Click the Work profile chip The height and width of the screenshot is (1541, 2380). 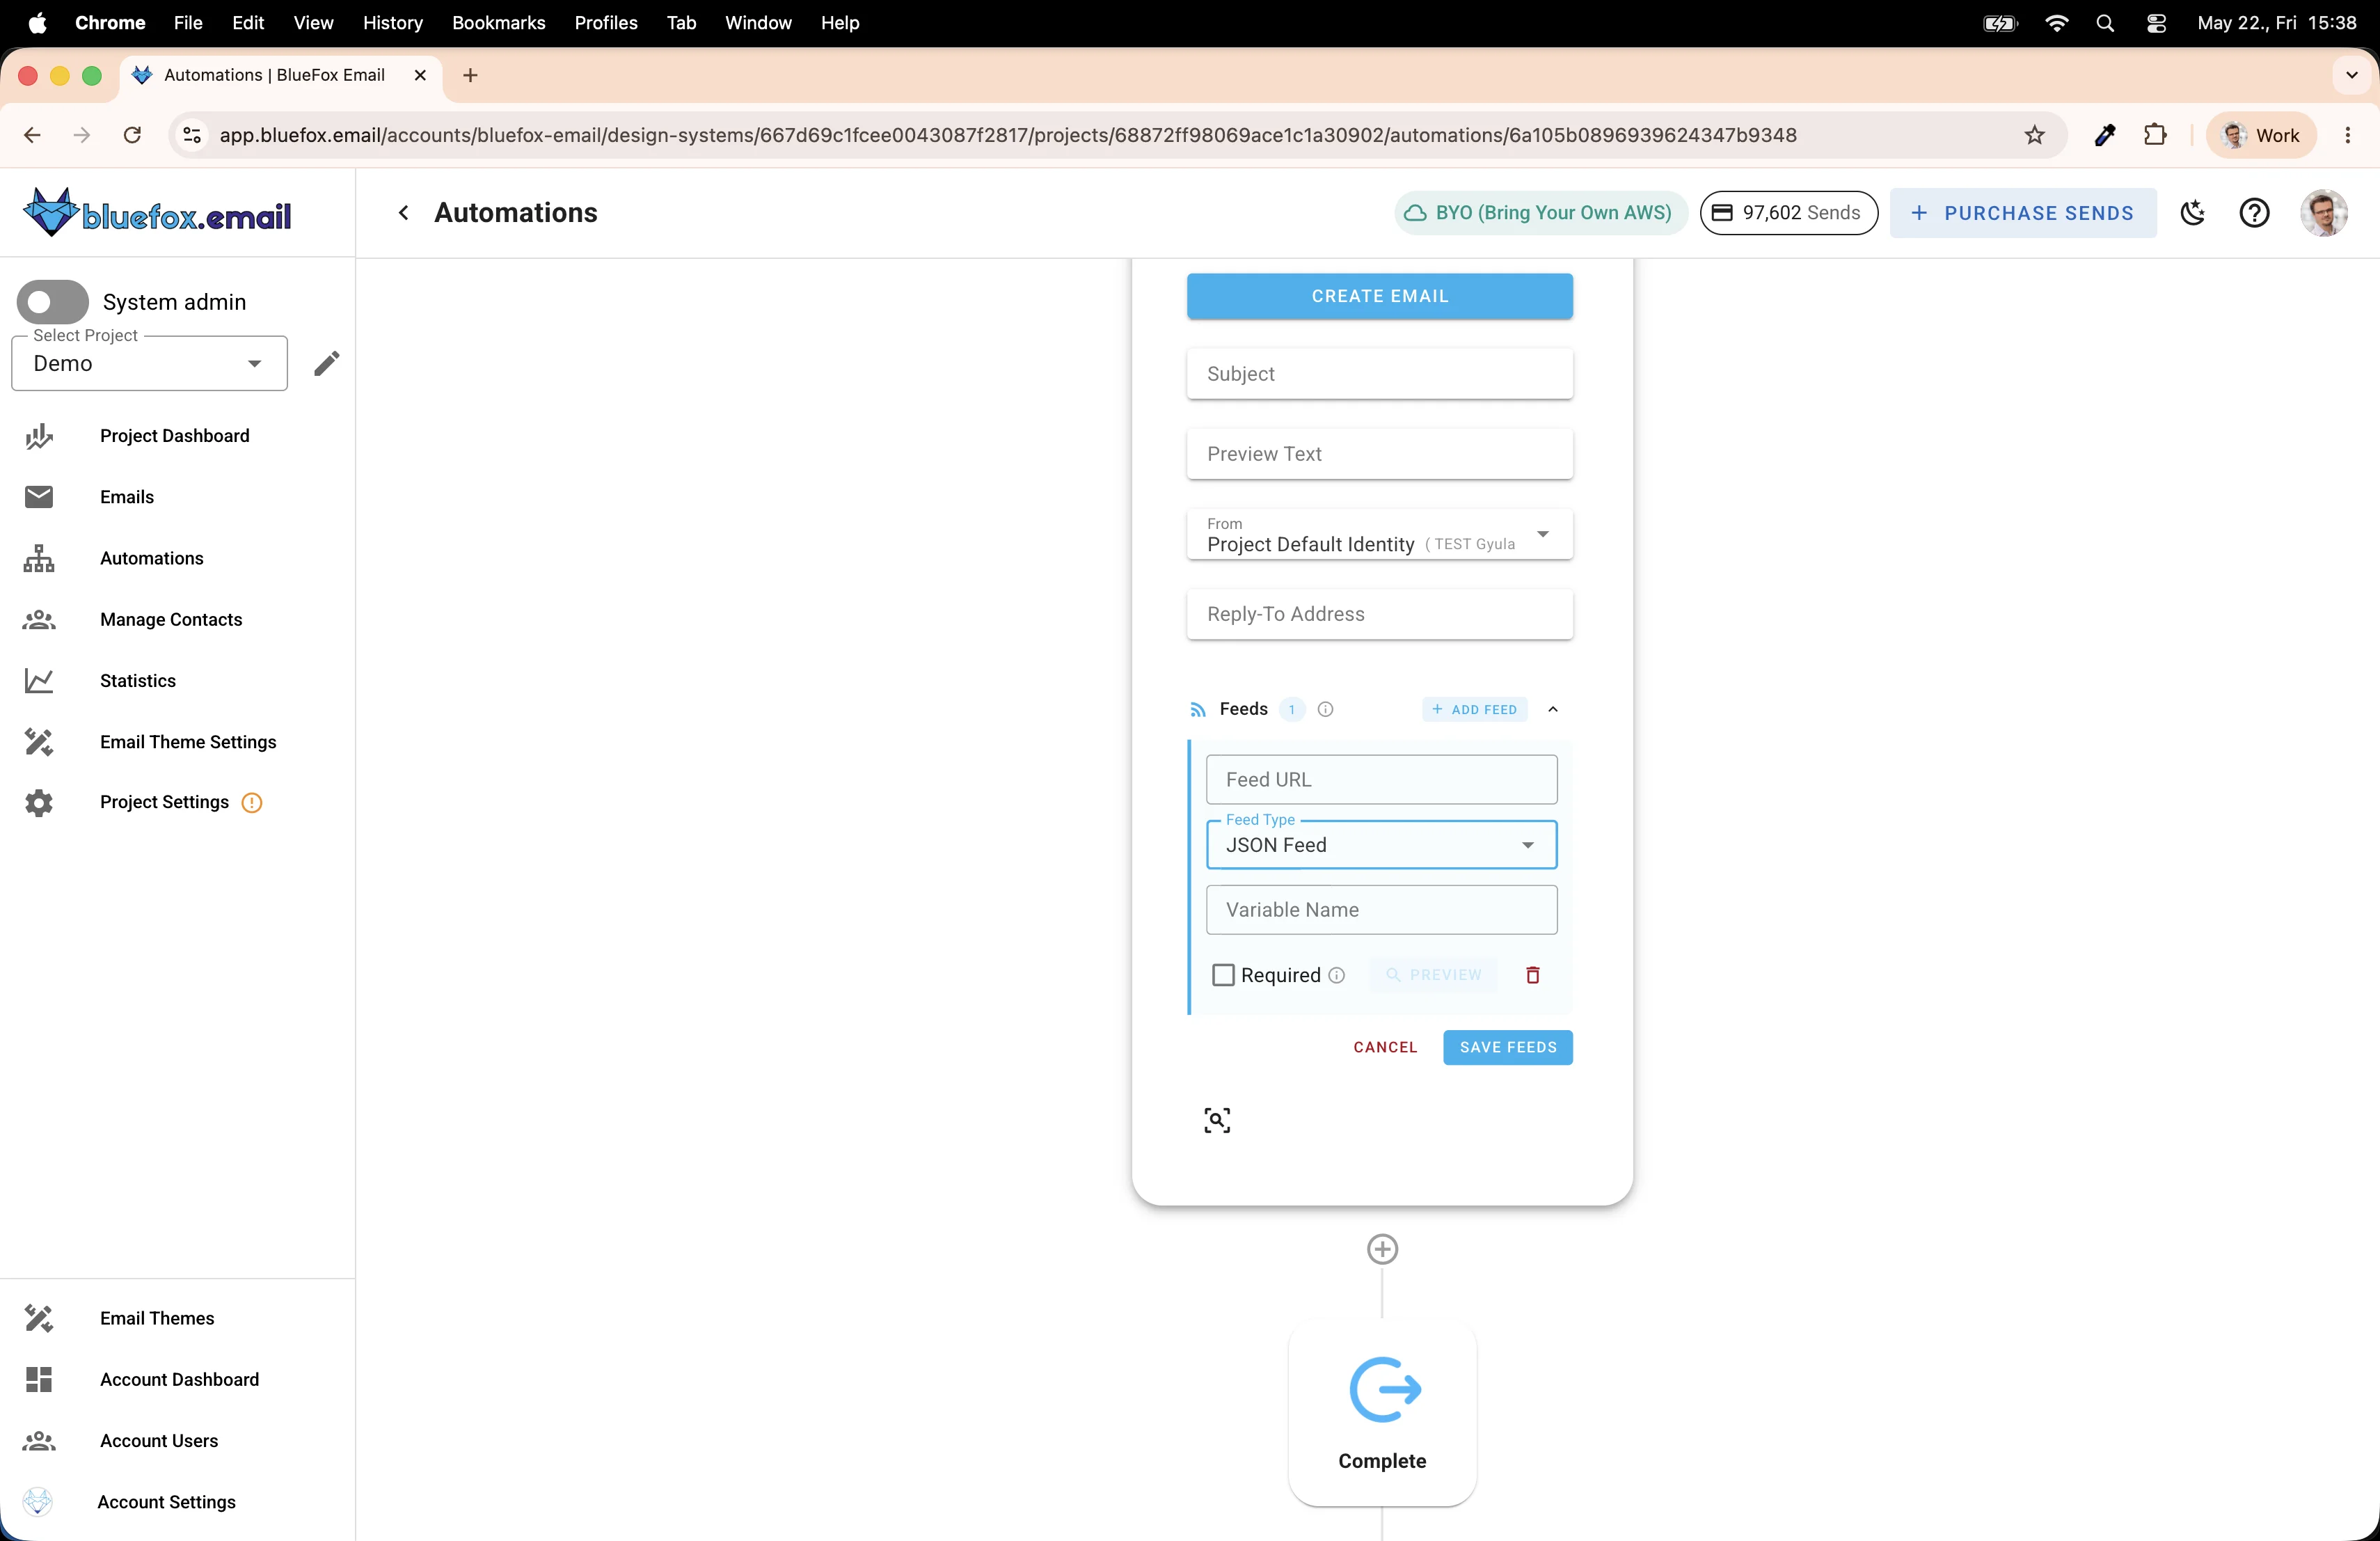(2261, 135)
